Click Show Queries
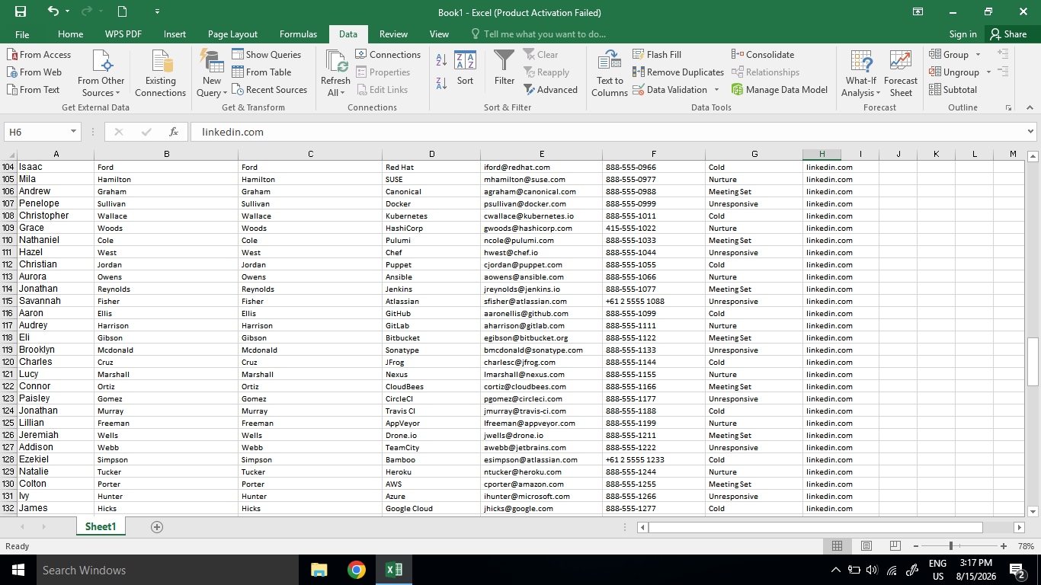The width and height of the screenshot is (1041, 585). 266,55
